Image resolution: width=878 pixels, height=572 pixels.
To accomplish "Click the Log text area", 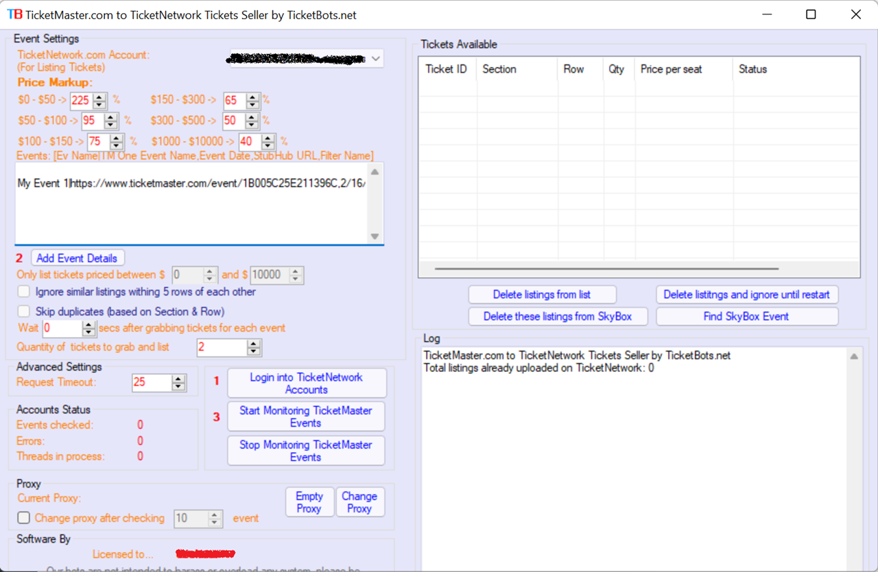I will click(634, 459).
